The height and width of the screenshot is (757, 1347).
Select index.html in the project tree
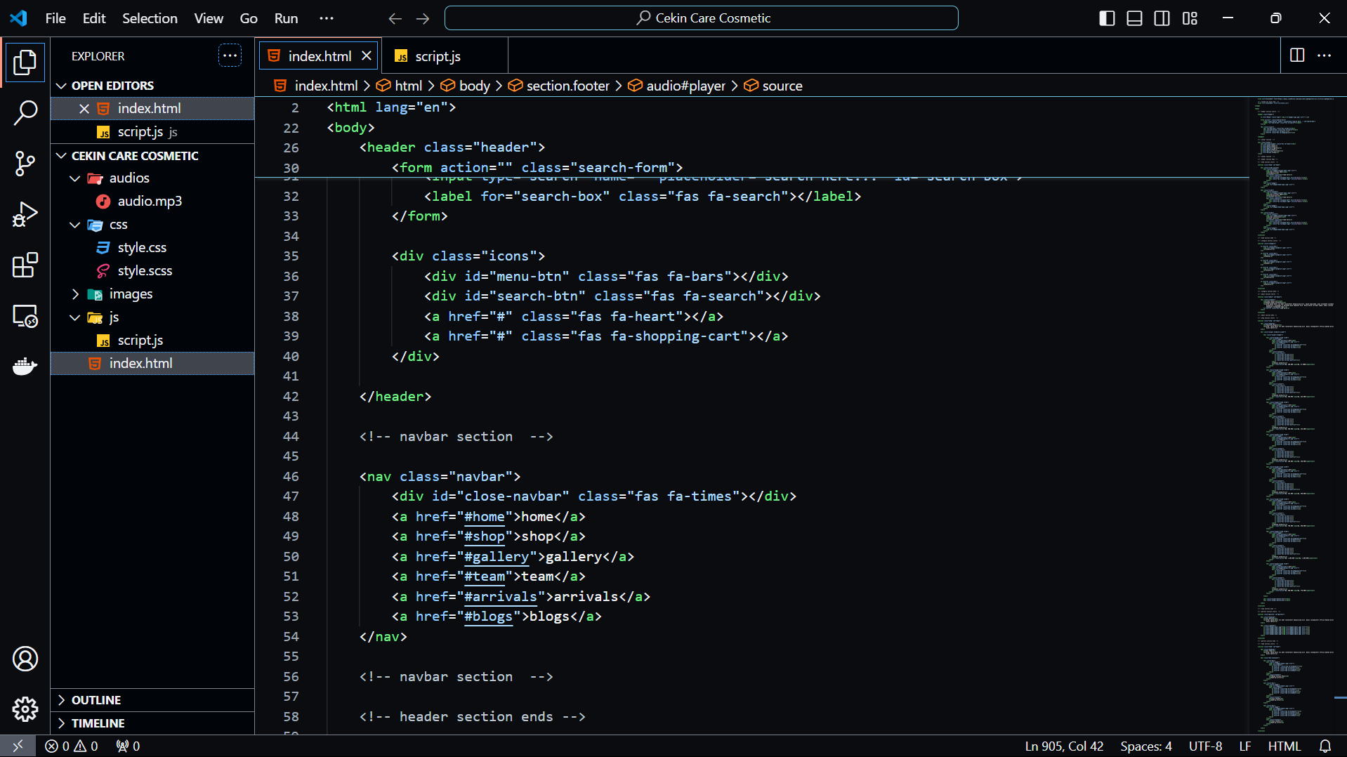(x=152, y=363)
